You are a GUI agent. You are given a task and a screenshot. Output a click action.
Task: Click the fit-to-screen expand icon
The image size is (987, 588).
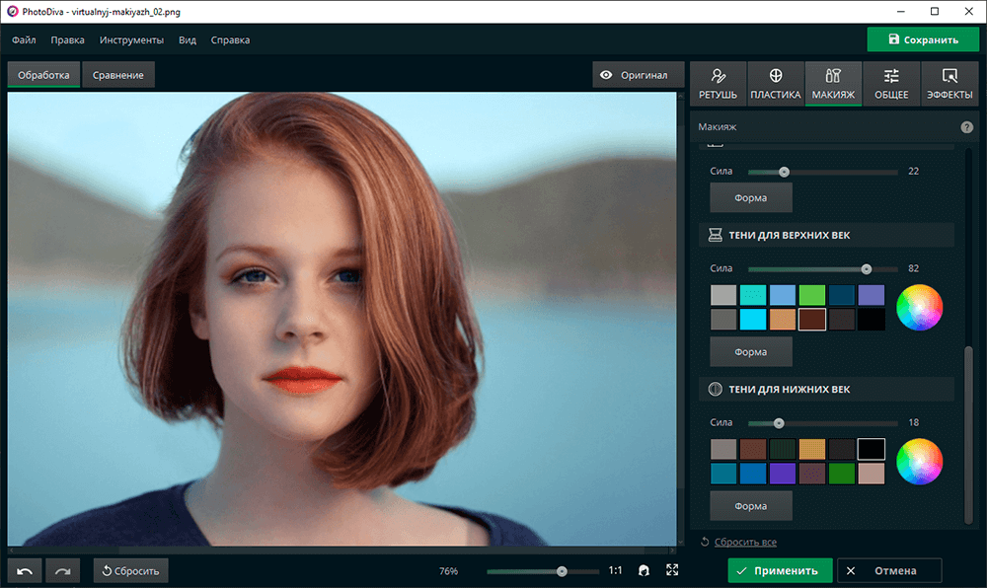(x=672, y=570)
